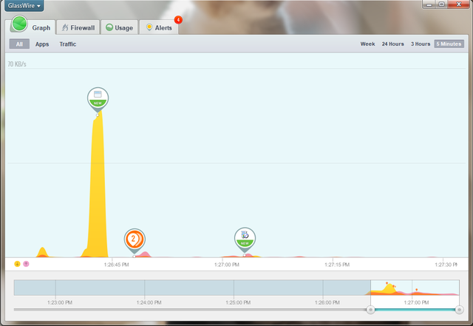Set time range to 24 Hours
Image resolution: width=473 pixels, height=326 pixels.
click(x=392, y=44)
